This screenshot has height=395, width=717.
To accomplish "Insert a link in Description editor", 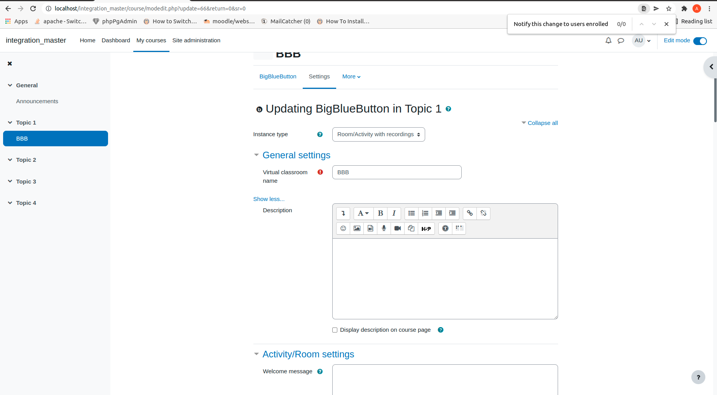I will 470,213.
